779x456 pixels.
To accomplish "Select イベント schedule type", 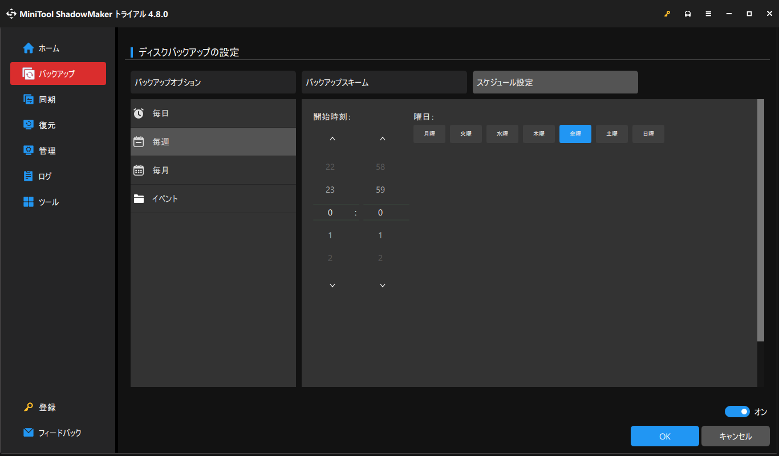I will (213, 199).
